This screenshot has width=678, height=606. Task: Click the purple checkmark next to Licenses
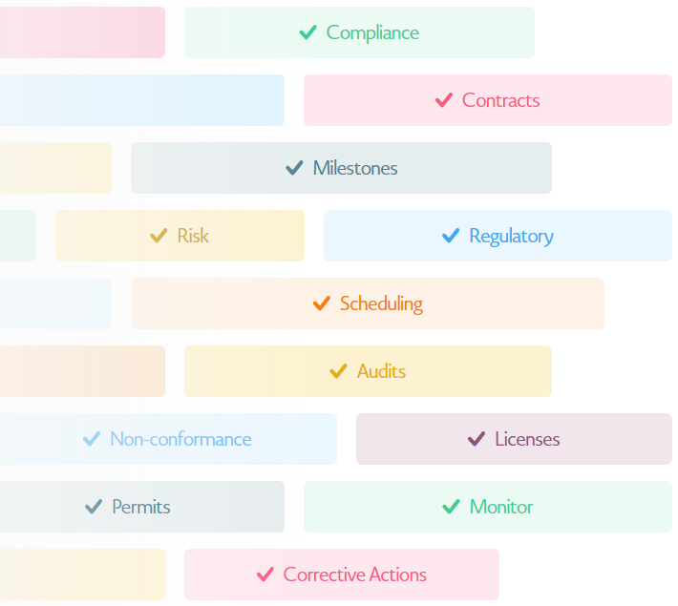coord(477,439)
